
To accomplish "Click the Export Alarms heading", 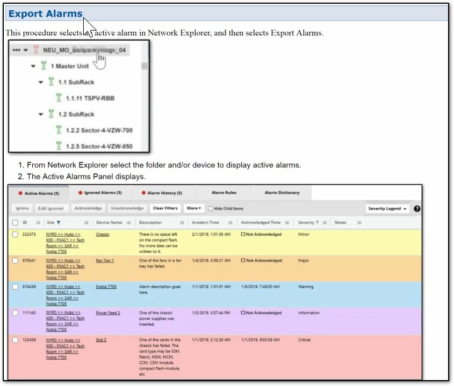I will coord(46,13).
